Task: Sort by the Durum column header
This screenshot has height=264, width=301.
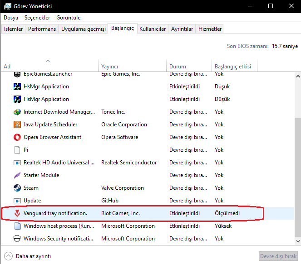Action: coord(177,67)
